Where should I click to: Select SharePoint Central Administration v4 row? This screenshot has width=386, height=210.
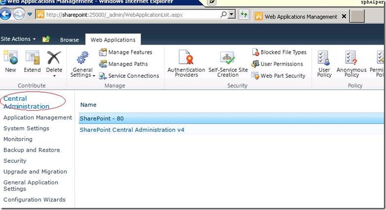(231, 130)
